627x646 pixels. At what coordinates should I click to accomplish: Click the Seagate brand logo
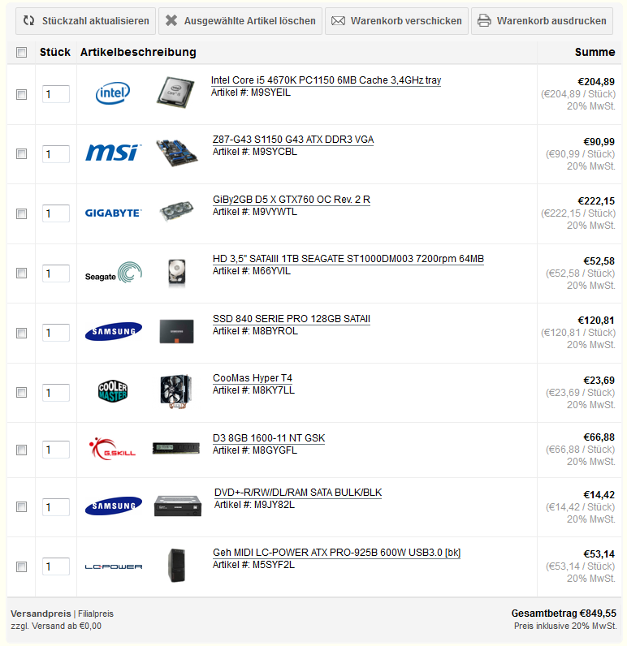[x=113, y=273]
